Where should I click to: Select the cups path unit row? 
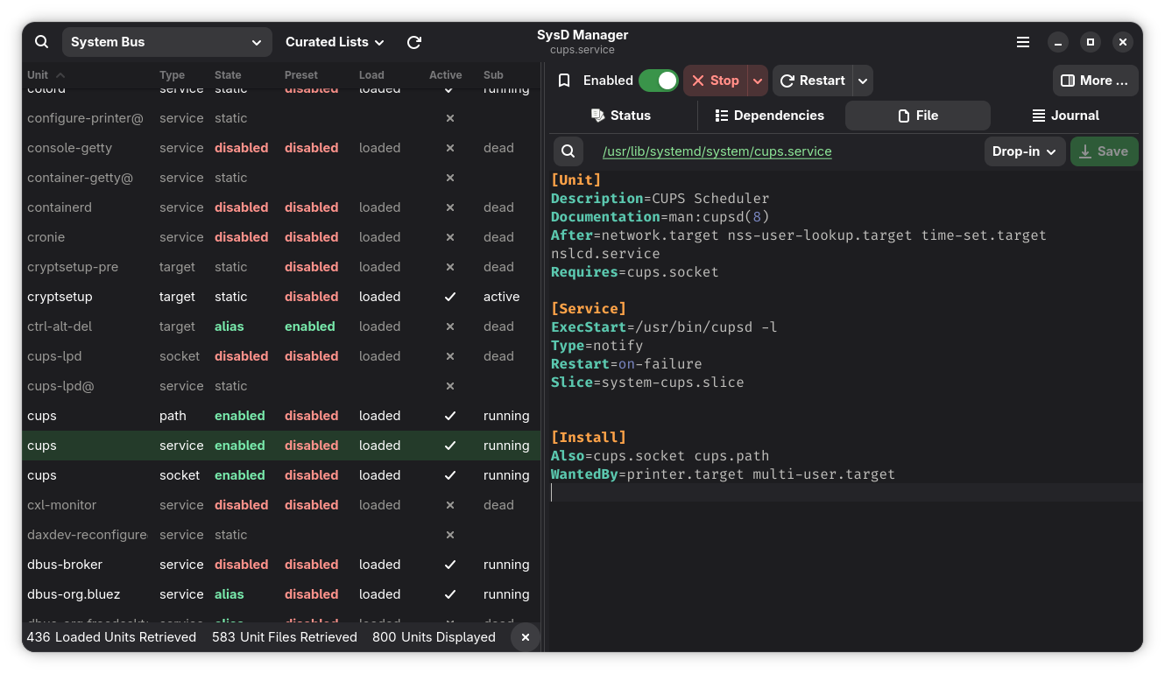(x=281, y=416)
